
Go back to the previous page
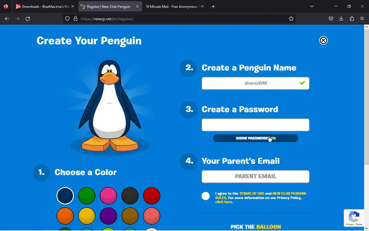click(7, 19)
